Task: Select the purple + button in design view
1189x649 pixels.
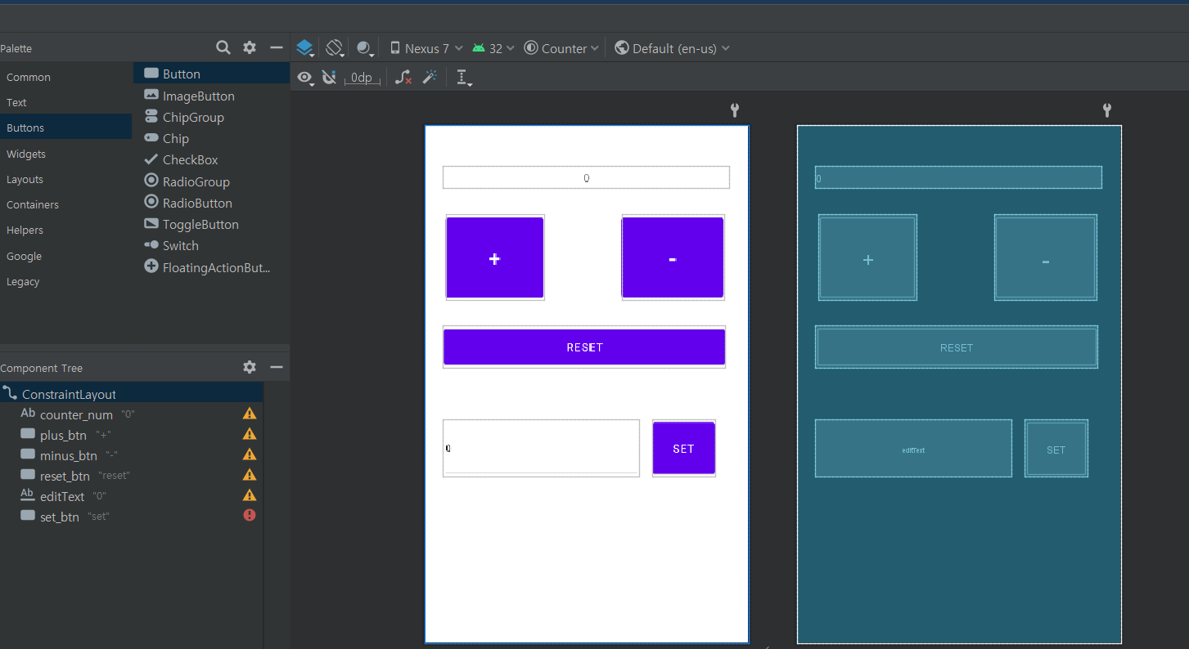Action: point(495,257)
